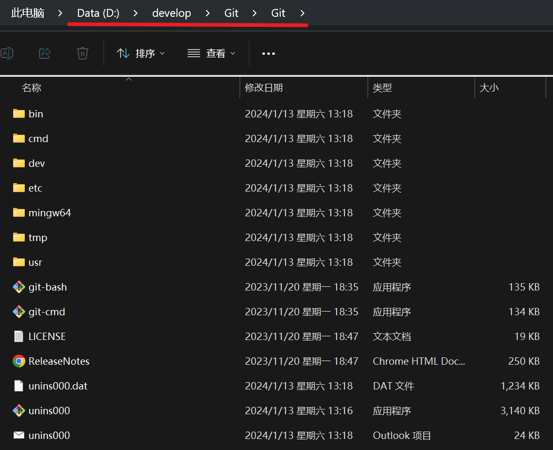Click LICENSE modified date 18:47
Screen dimensions: 553x450
pos(302,336)
